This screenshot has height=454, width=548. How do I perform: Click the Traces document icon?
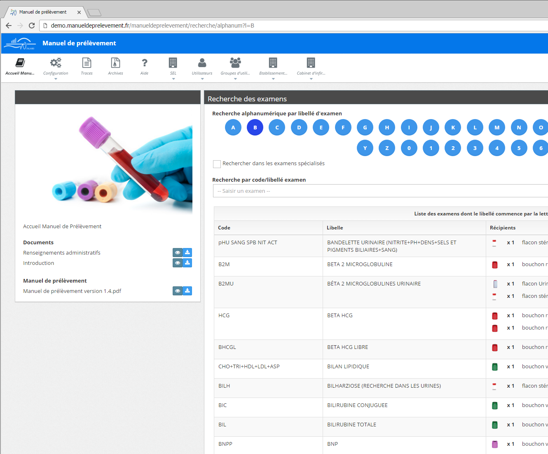[x=87, y=63]
